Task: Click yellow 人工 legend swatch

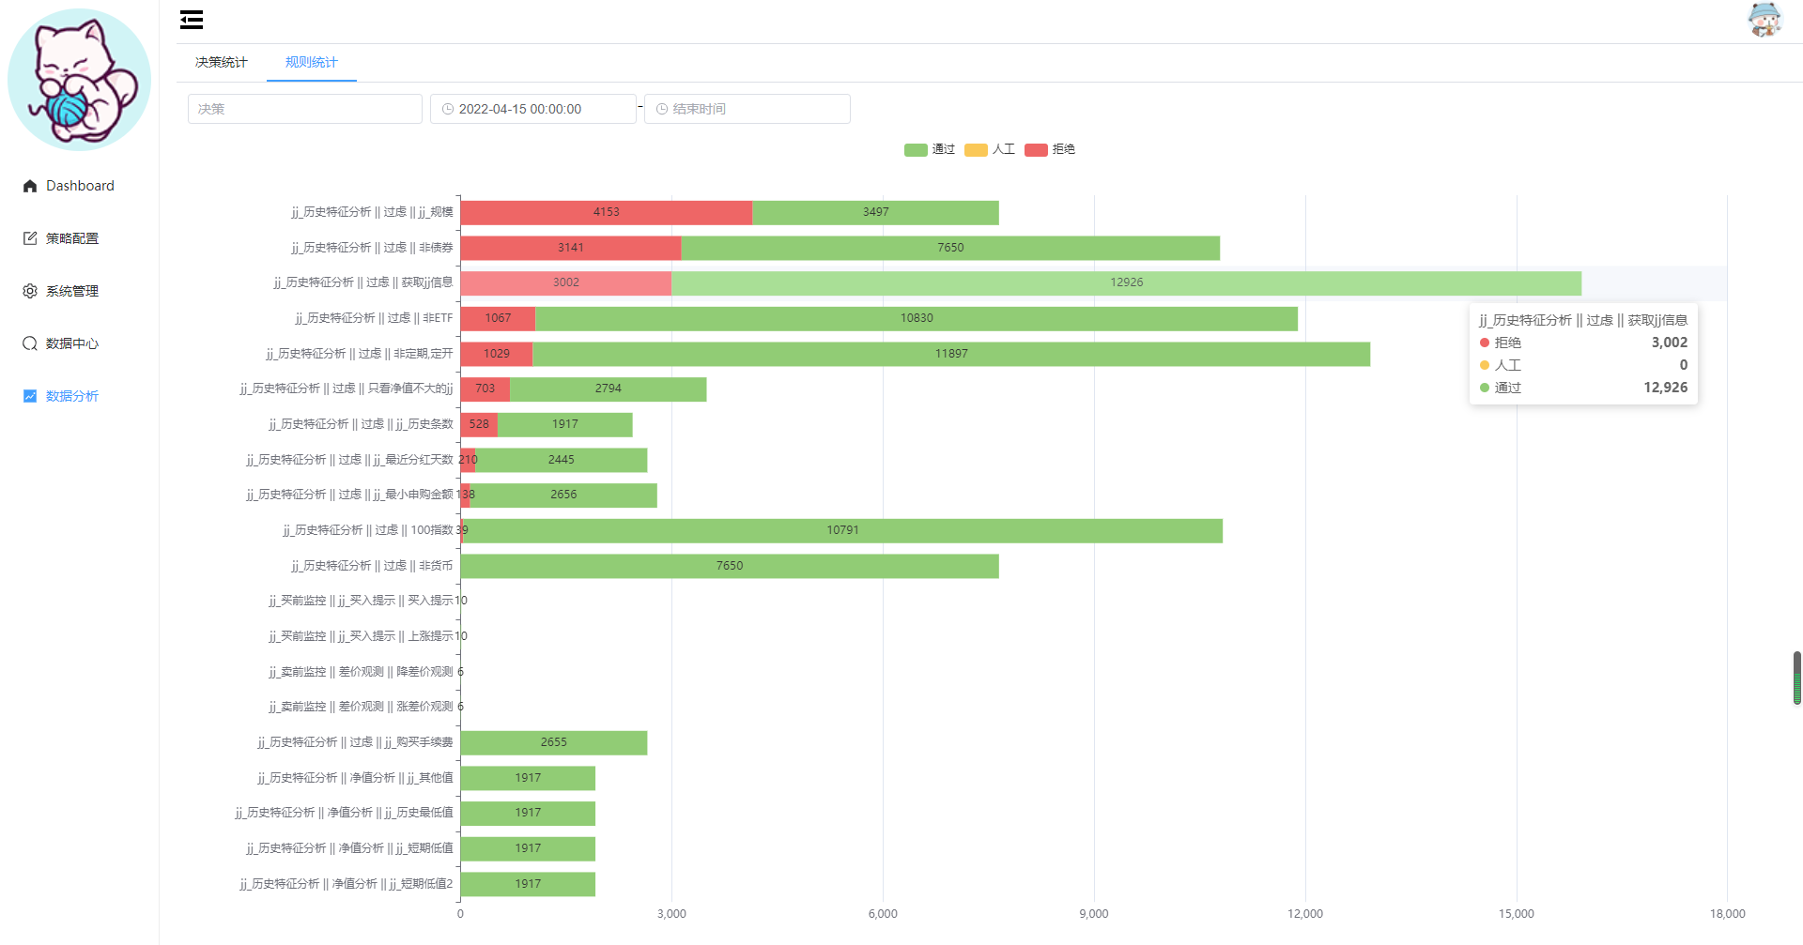Action: pos(976,150)
